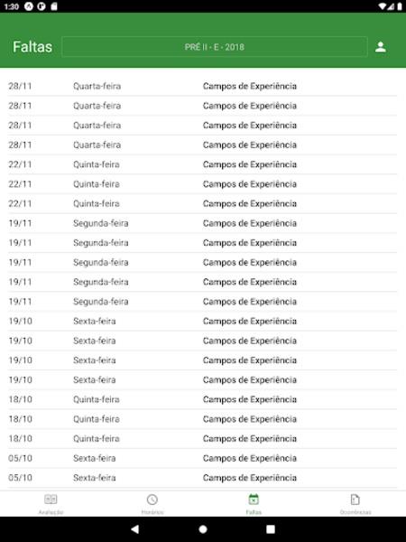This screenshot has height=542, width=406.
Task: Tap the Android recent apps square
Action: (271, 528)
